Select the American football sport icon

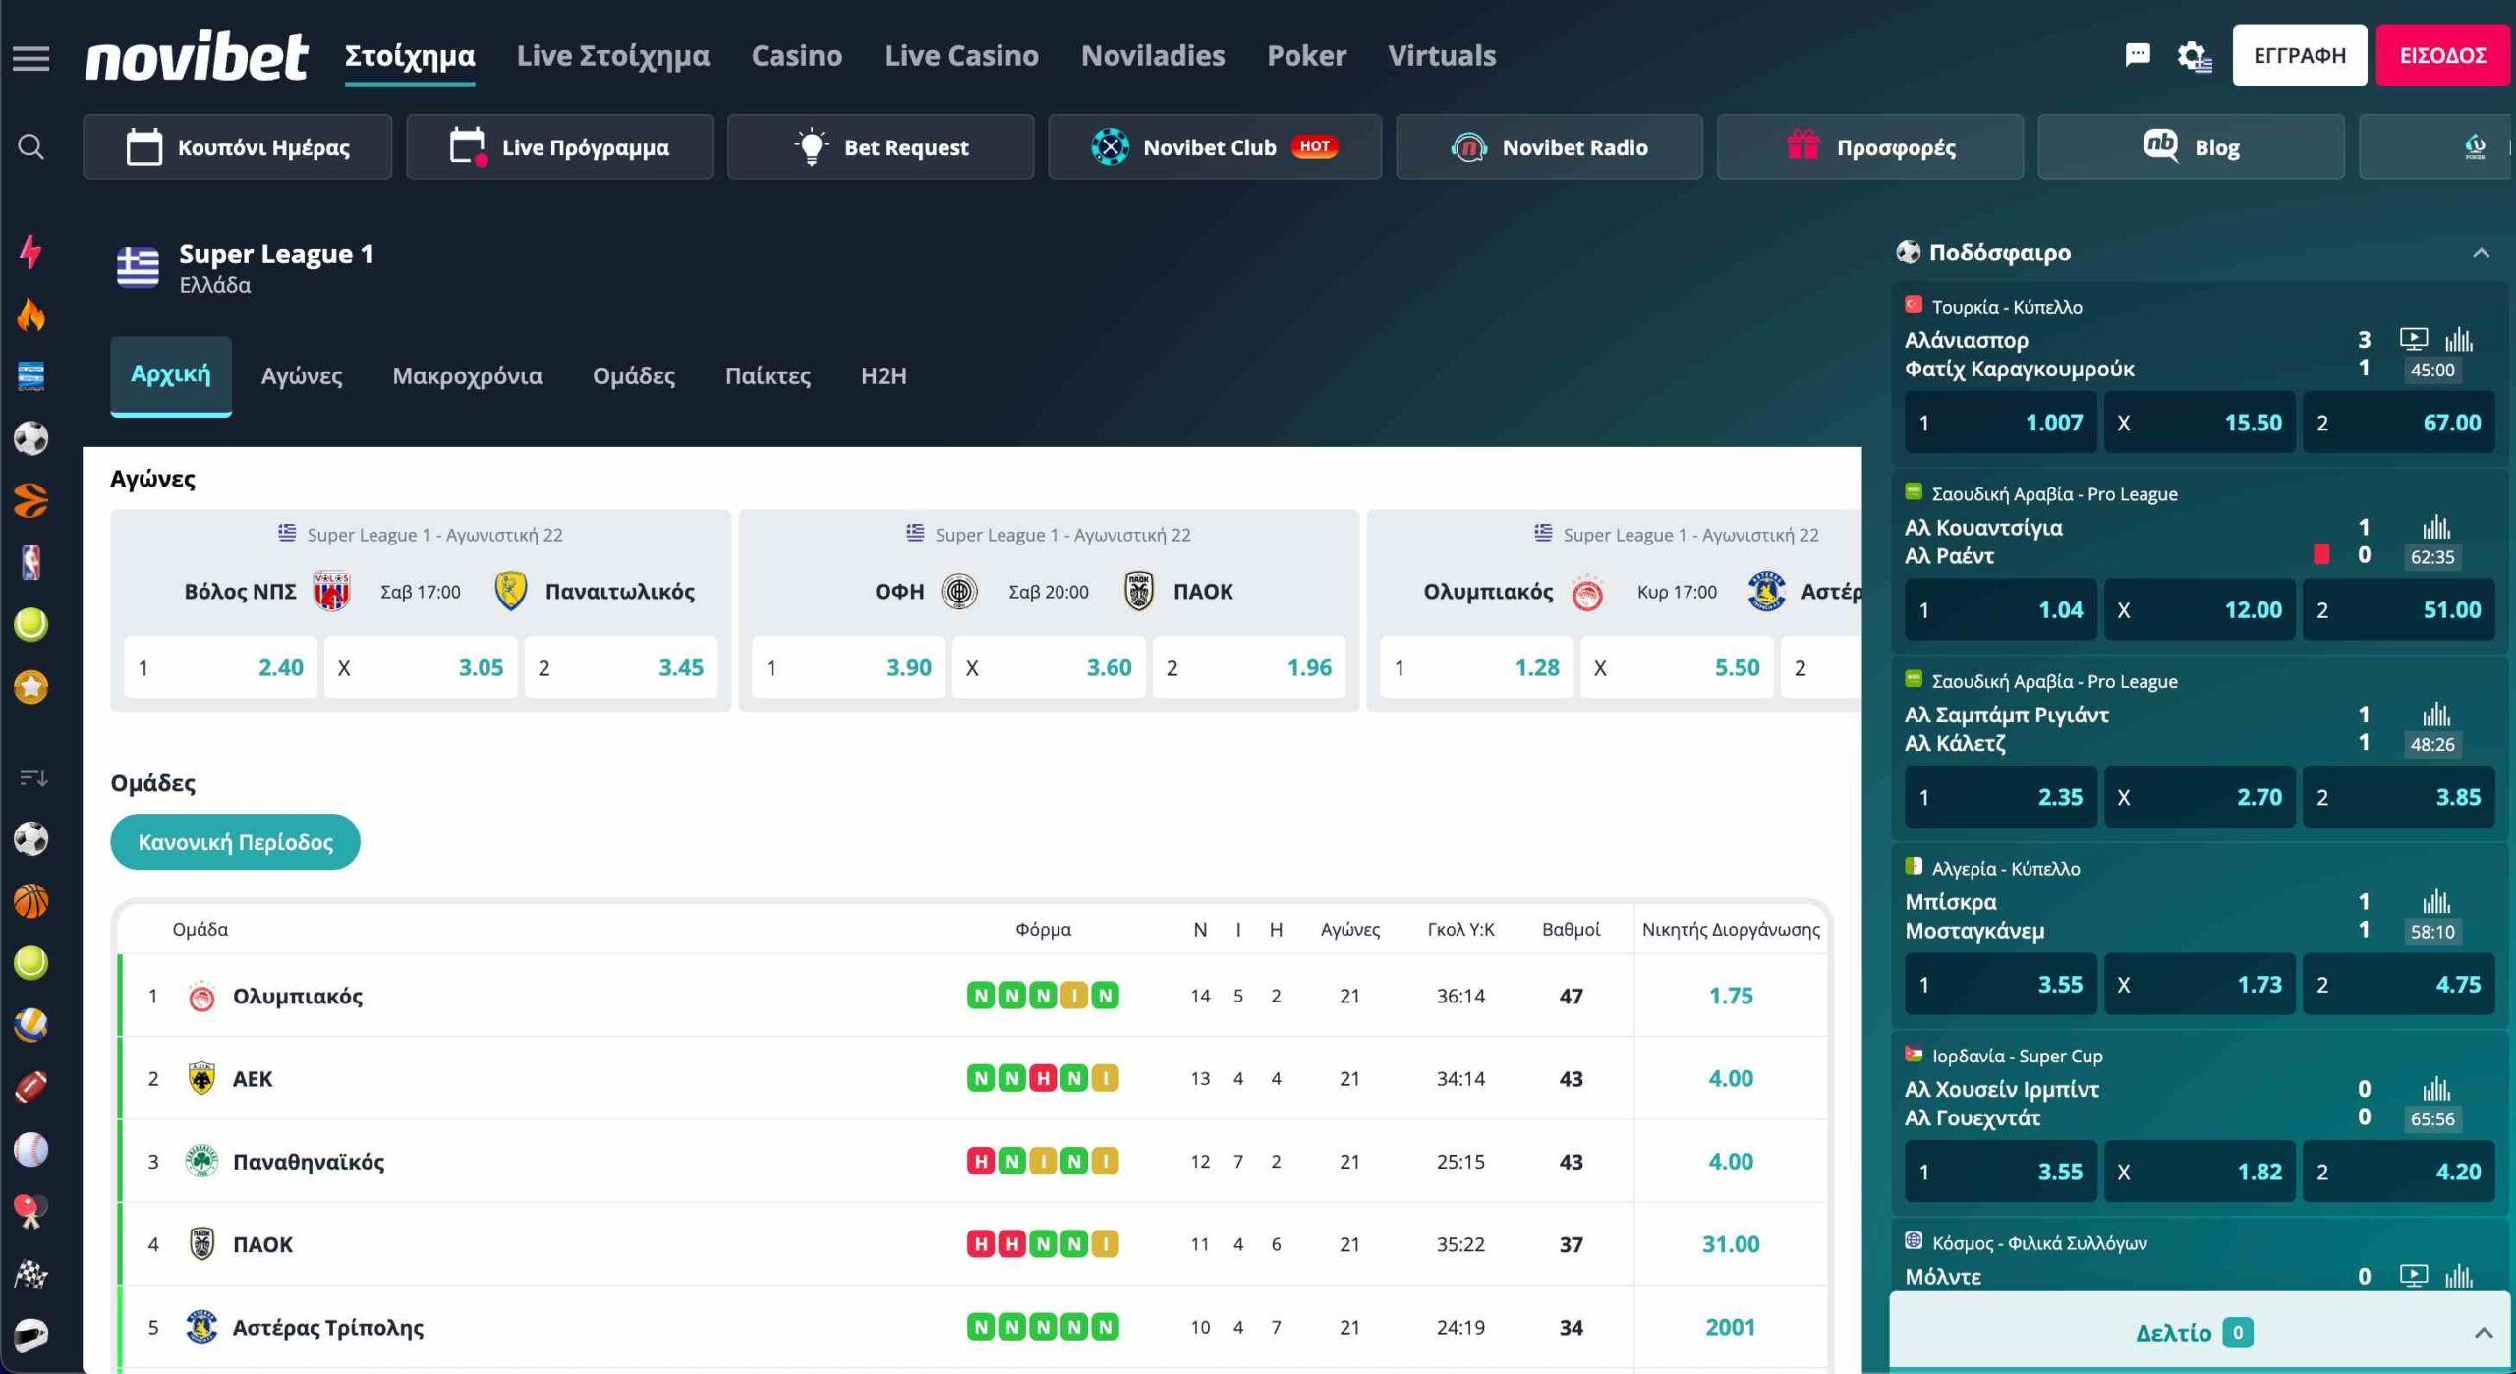[x=30, y=1087]
